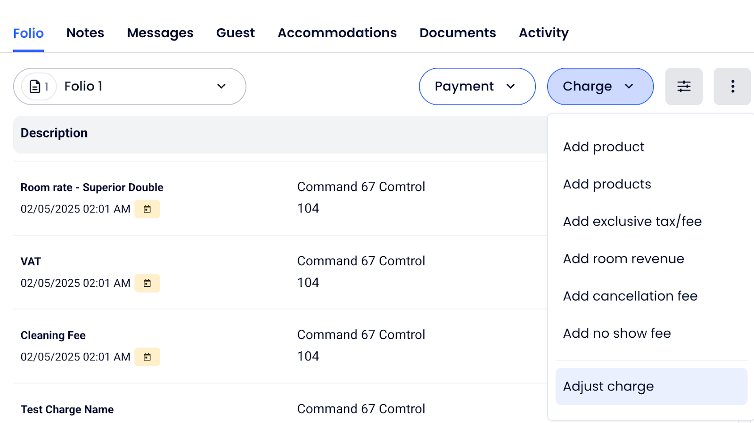Switch to the Notes tab
This screenshot has width=754, height=423.
pyautogui.click(x=85, y=33)
